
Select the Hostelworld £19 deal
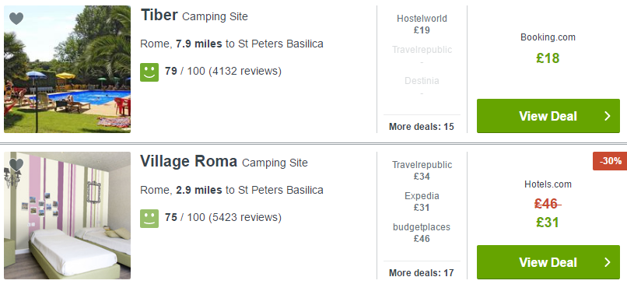pos(422,24)
